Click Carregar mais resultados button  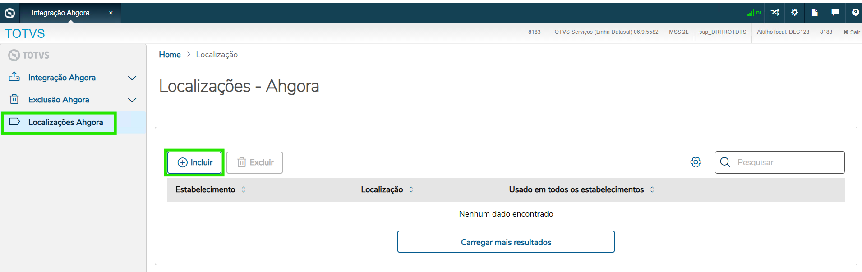pyautogui.click(x=506, y=242)
